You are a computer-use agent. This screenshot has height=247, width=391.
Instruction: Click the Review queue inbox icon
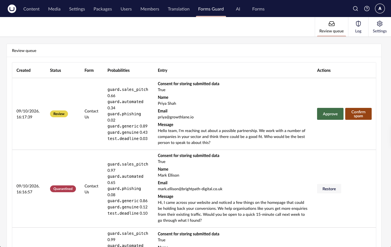[332, 24]
